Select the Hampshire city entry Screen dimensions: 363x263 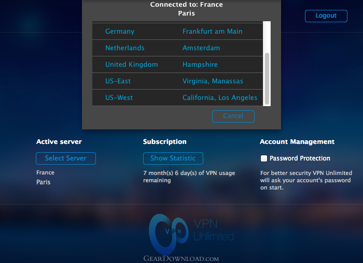point(200,65)
